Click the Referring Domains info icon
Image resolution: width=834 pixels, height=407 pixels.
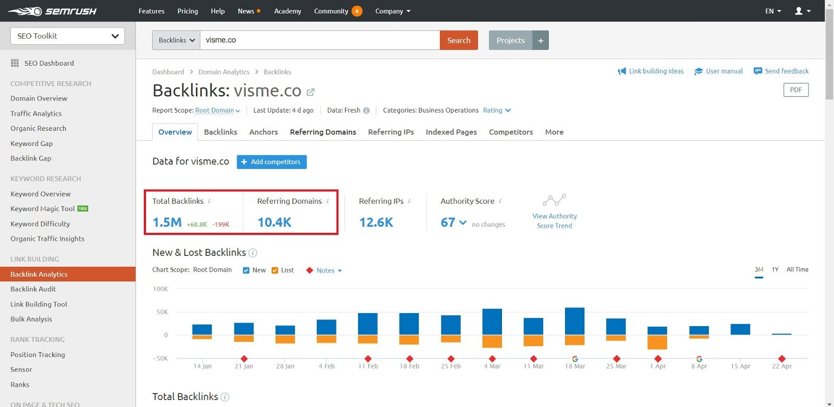tap(327, 201)
